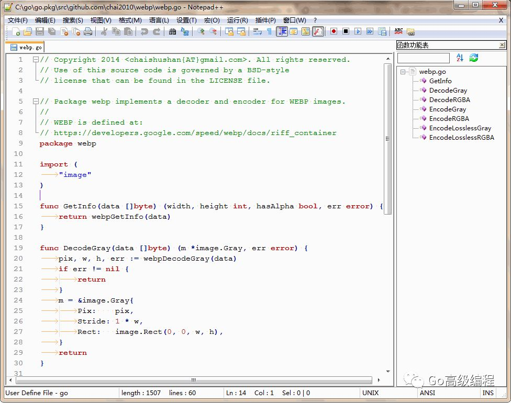Cut the selection with the scissors icon
The width and height of the screenshot is (511, 403).
(104, 31)
